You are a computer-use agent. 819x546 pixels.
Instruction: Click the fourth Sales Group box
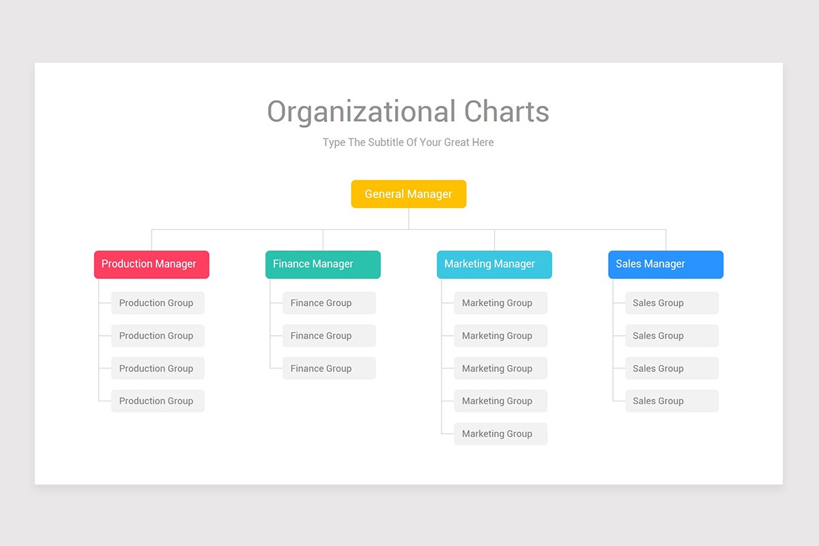[x=672, y=401]
